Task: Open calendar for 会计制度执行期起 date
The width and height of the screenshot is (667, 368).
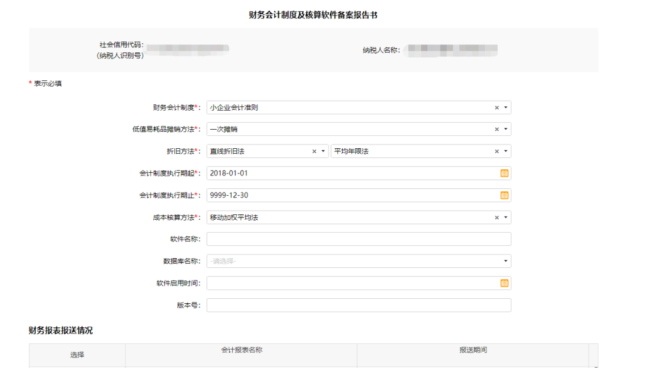Action: tap(504, 173)
